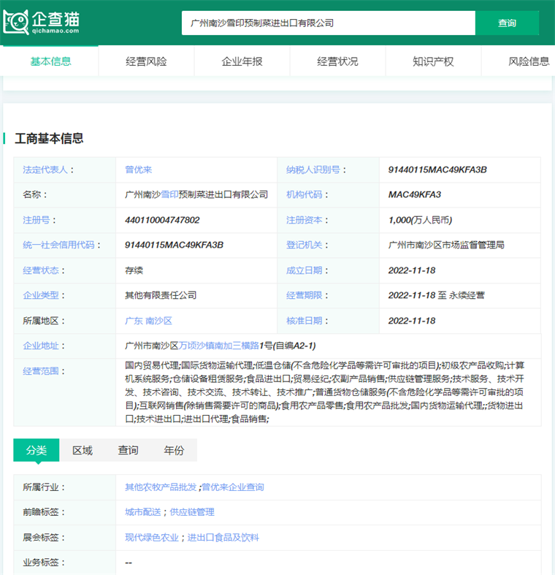Click 2022-11-18 至 永续经营 term text
This screenshot has height=575, width=555.
[436, 295]
